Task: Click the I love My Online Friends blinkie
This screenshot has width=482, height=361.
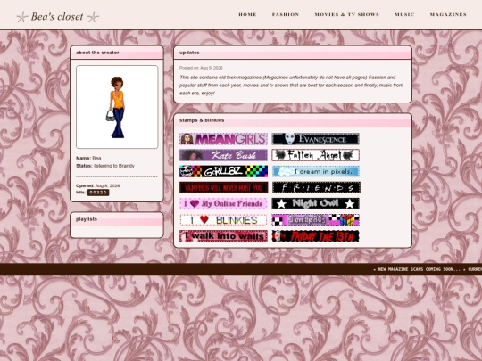Action: [223, 204]
